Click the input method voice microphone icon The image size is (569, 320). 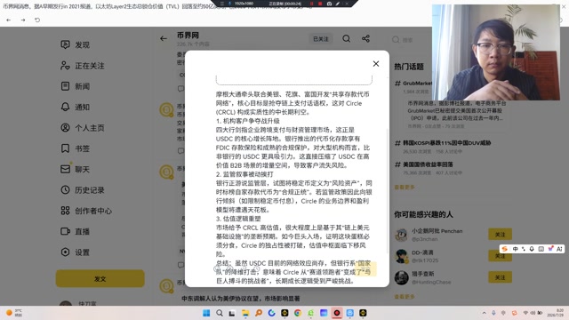(x=532, y=249)
